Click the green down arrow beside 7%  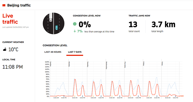click(75, 31)
